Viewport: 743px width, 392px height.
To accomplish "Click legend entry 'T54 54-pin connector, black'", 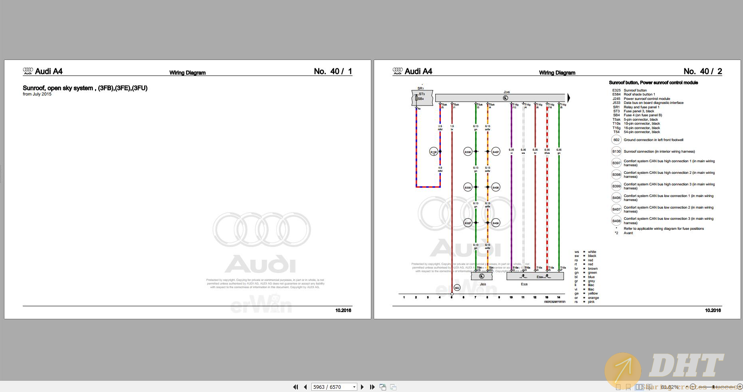I will (636, 132).
